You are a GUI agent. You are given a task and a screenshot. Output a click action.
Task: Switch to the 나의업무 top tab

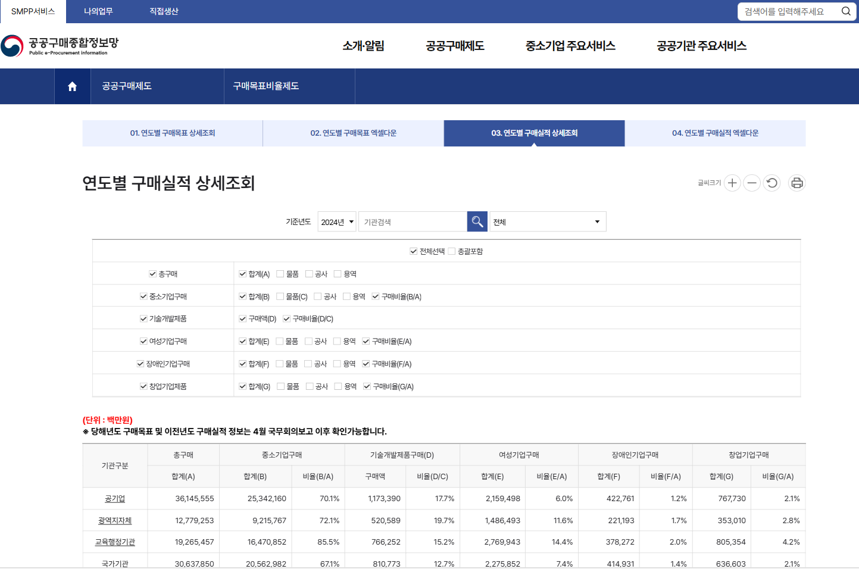click(x=98, y=11)
